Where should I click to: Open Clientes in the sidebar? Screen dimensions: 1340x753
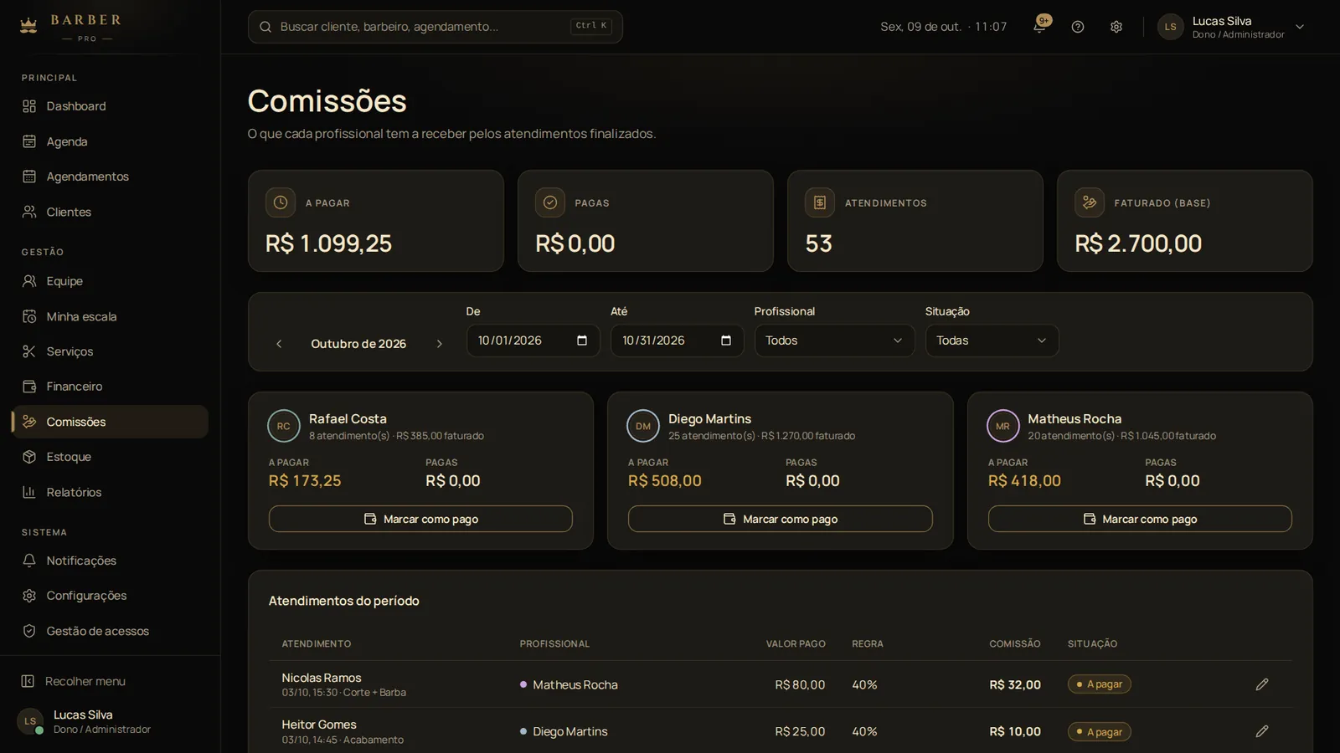[110, 212]
